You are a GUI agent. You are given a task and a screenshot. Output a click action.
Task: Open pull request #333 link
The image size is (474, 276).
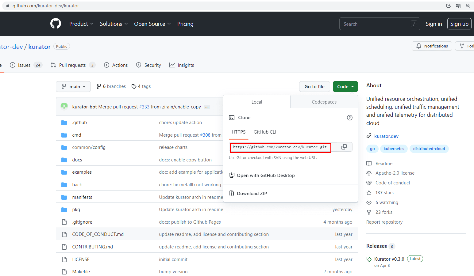(x=144, y=107)
